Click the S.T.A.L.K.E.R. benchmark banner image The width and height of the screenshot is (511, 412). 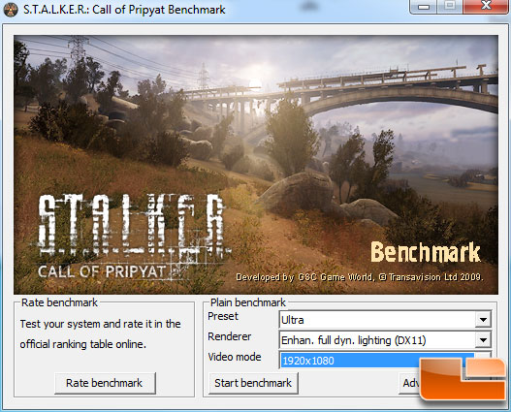tap(256, 165)
